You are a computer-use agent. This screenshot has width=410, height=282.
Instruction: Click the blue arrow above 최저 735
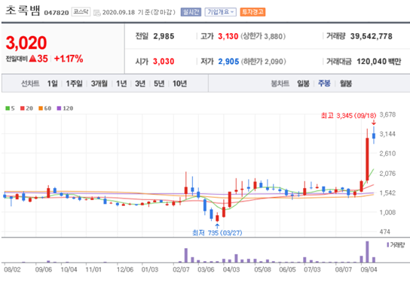pyautogui.click(x=217, y=226)
